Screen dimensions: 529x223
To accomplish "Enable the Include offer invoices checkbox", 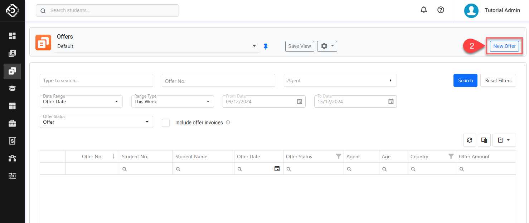I will pyautogui.click(x=166, y=123).
